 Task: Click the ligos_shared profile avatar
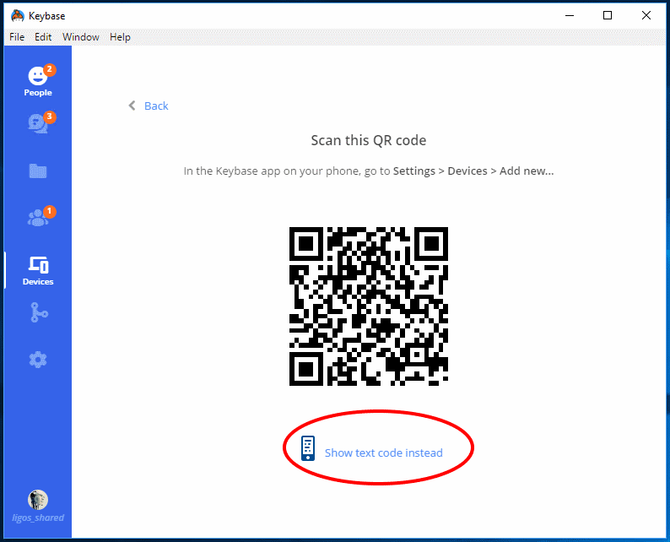38,500
